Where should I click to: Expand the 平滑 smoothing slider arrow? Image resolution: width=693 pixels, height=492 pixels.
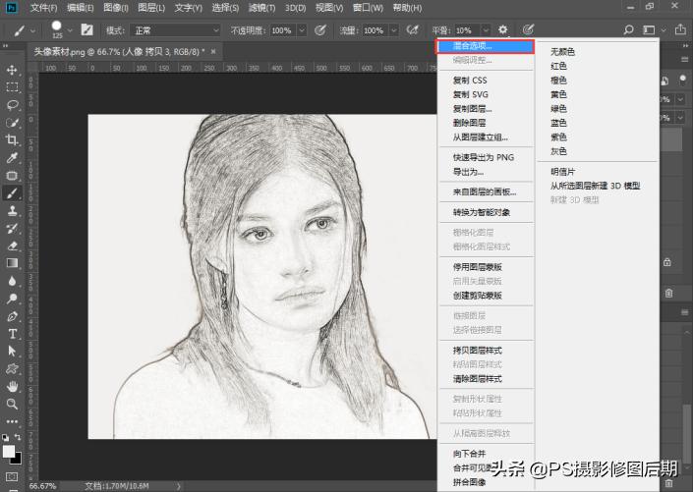pos(486,30)
